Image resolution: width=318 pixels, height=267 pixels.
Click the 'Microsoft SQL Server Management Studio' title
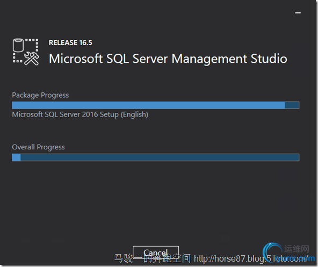point(168,59)
